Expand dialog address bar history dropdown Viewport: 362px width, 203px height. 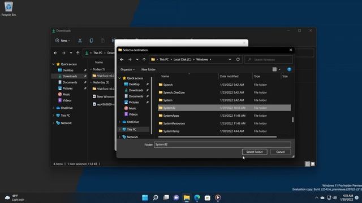point(230,59)
